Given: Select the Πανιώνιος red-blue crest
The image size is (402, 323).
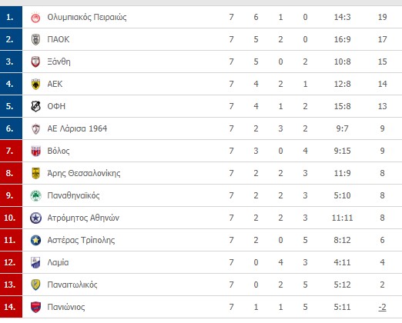Looking at the screenshot, I should click(35, 307).
